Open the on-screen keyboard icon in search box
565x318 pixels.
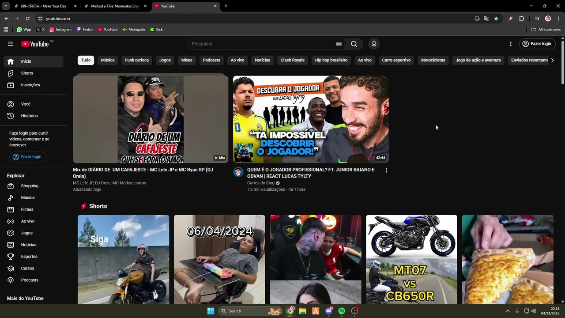pos(339,44)
